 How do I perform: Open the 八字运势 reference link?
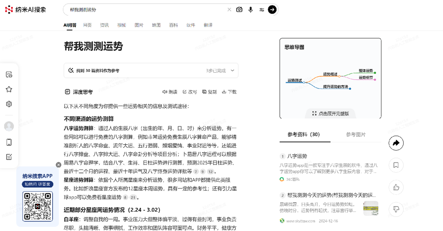pyautogui.click(x=297, y=156)
